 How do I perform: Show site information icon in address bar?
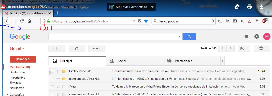44,21
